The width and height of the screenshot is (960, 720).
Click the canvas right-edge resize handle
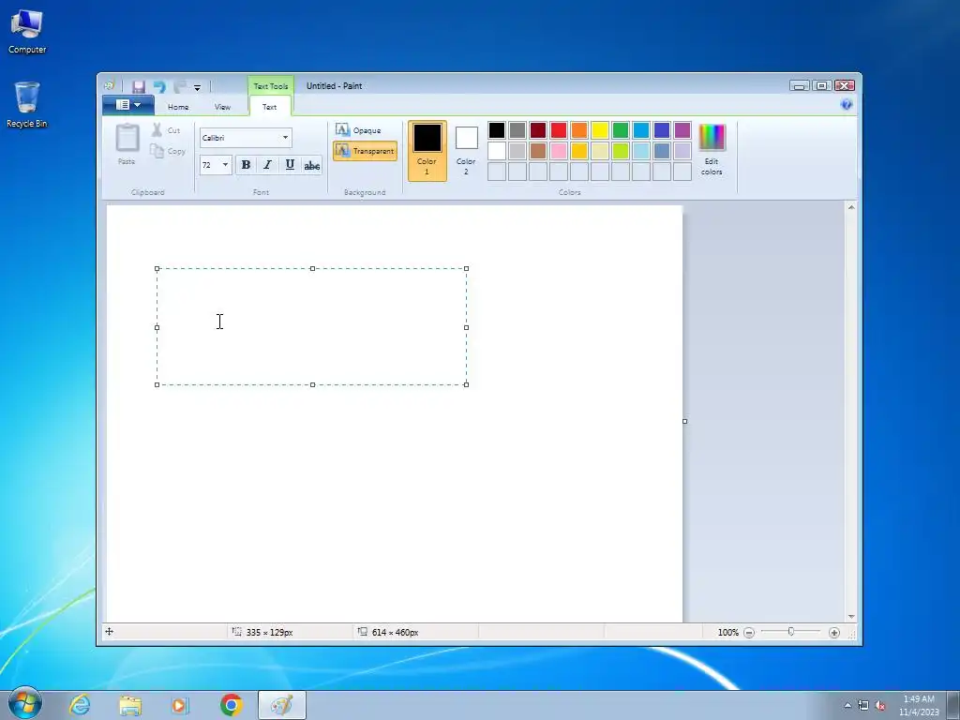(x=684, y=421)
